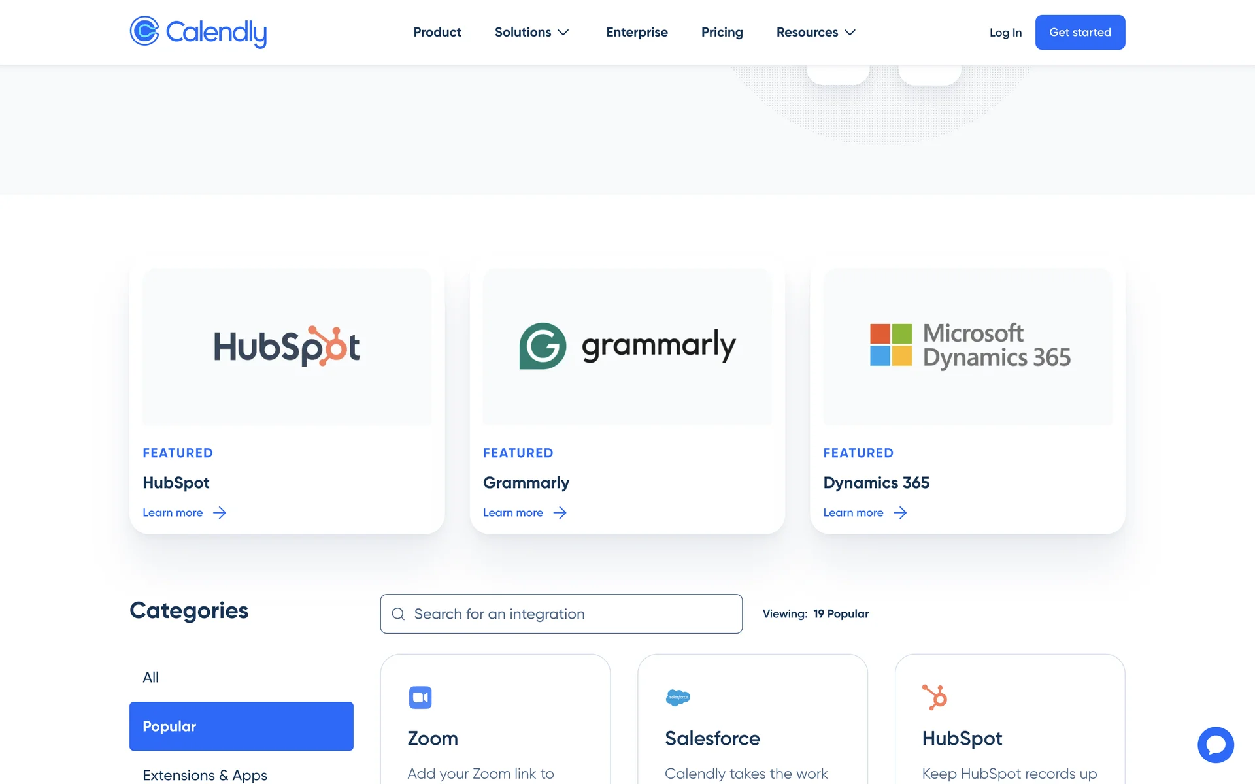Open the HubSpot featured logo thumbnail
The height and width of the screenshot is (784, 1255).
pos(287,347)
